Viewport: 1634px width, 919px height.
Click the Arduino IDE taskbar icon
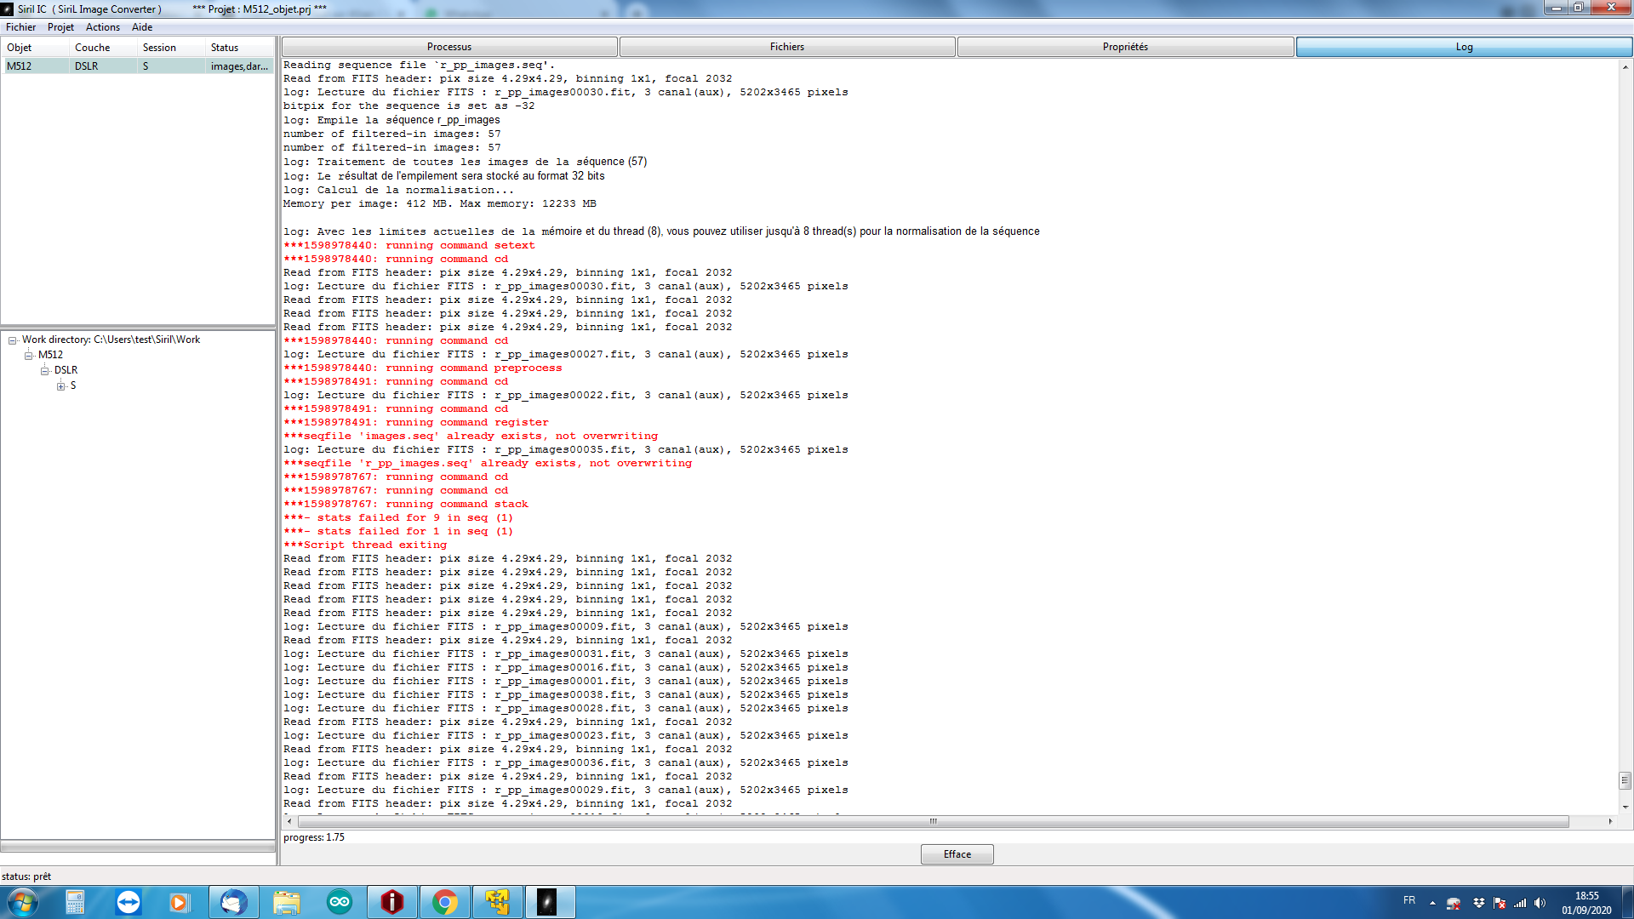(340, 902)
